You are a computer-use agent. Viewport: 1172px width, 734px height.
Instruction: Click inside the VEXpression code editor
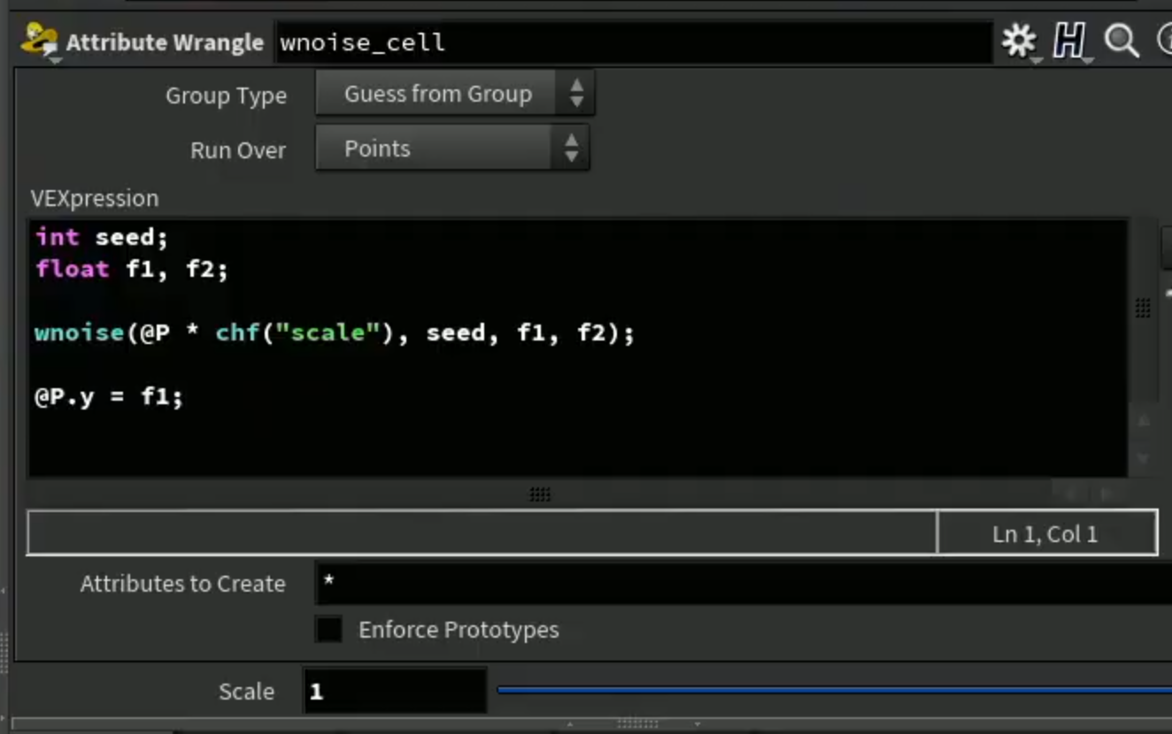578,348
